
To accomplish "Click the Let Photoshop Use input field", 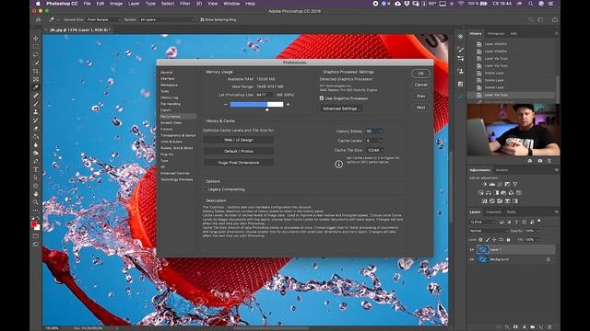I will click(x=265, y=95).
